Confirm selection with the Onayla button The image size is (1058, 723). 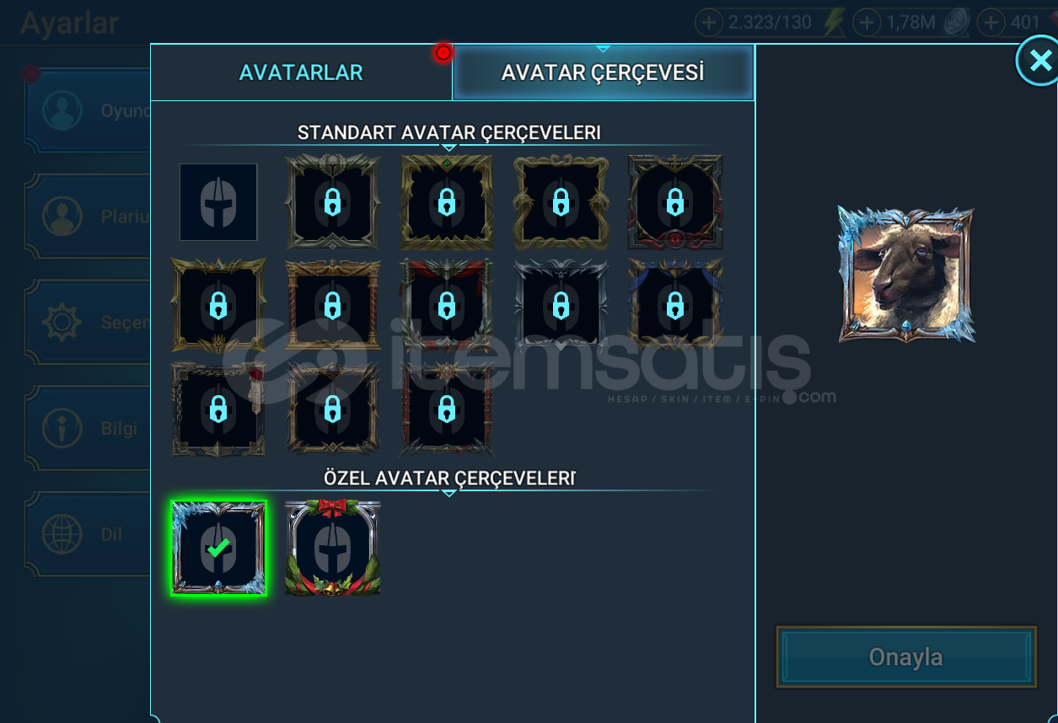point(906,657)
